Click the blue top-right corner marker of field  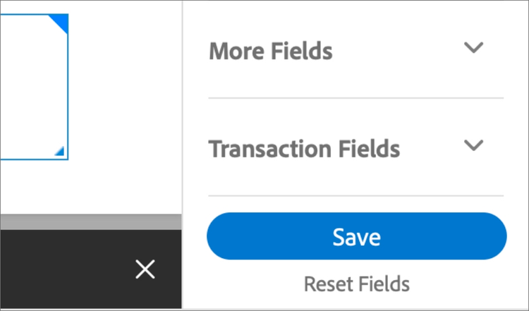[x=61, y=21]
